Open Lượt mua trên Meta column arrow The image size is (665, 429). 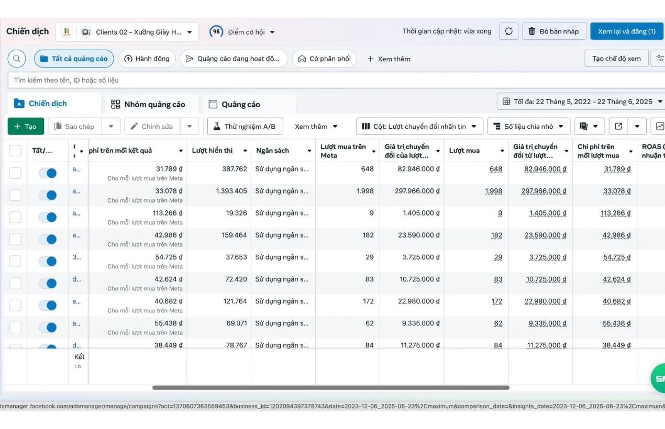tap(374, 151)
